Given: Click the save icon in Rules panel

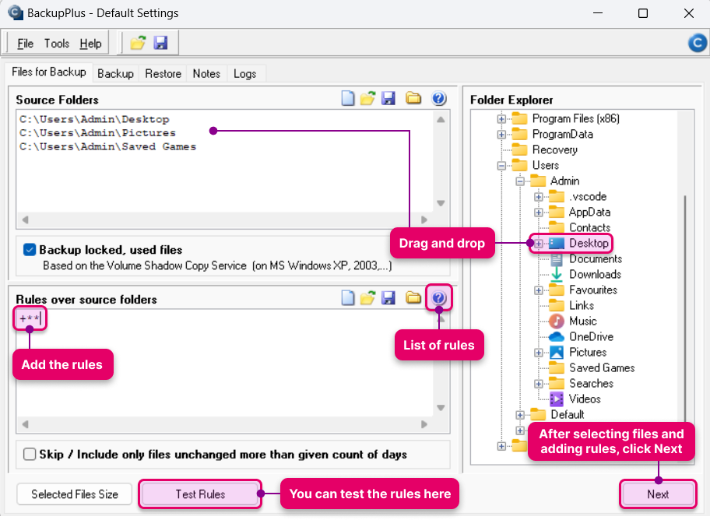Looking at the screenshot, I should [388, 298].
